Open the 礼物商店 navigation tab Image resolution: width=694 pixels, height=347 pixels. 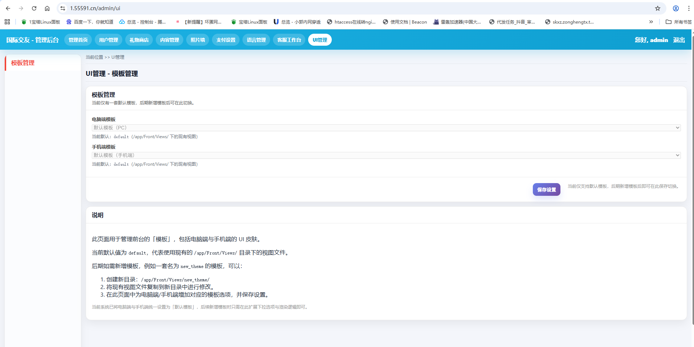pos(139,40)
